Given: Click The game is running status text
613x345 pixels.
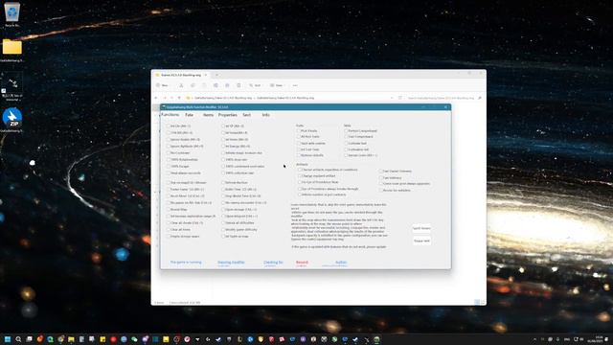Looking at the screenshot, I should (186, 263).
